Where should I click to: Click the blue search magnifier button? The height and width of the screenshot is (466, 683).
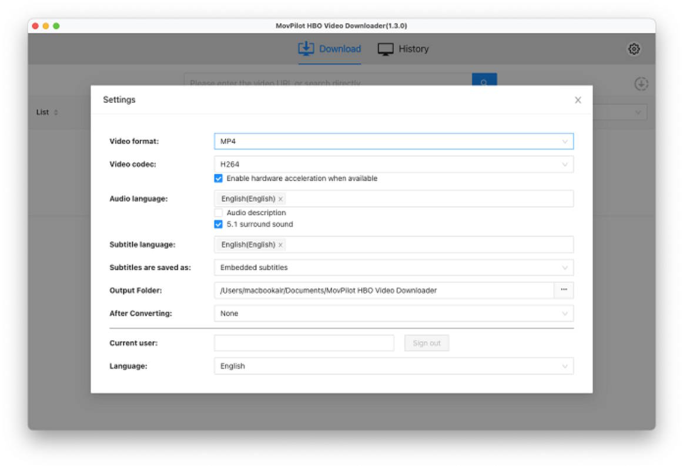pos(484,80)
